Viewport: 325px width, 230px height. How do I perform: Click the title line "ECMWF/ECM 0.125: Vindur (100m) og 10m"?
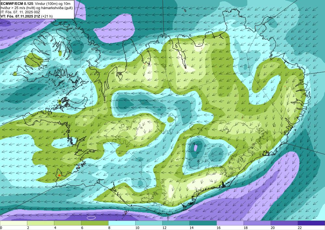(35, 4)
